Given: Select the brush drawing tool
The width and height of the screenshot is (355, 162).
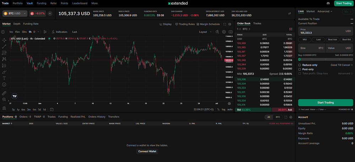Looking at the screenshot, I should point(4,72).
